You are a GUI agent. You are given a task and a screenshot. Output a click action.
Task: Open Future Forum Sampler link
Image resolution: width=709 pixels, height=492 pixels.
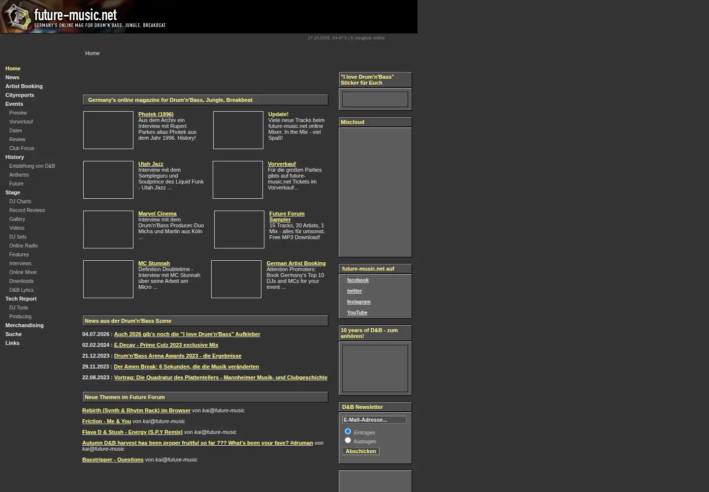pos(287,216)
